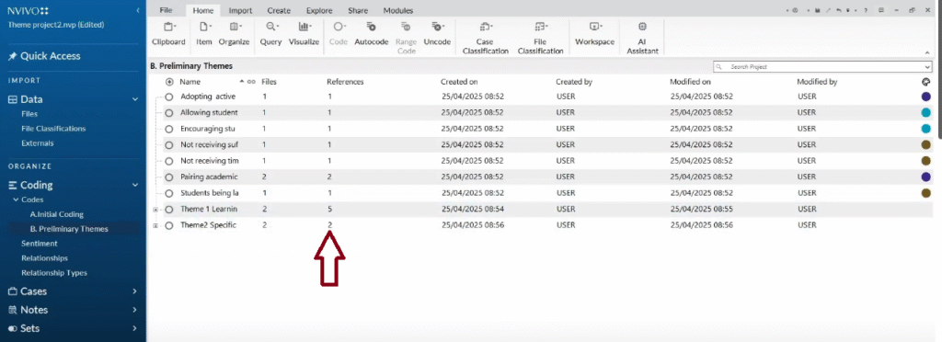
Task: Open File Classification in the ribbon
Action: coord(540,38)
